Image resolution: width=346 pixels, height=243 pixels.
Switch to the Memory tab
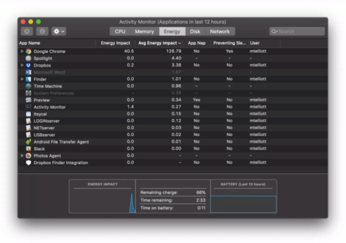click(144, 32)
